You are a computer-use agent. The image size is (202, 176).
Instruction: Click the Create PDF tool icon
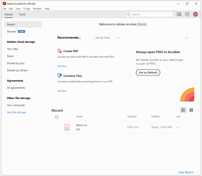[60, 51]
